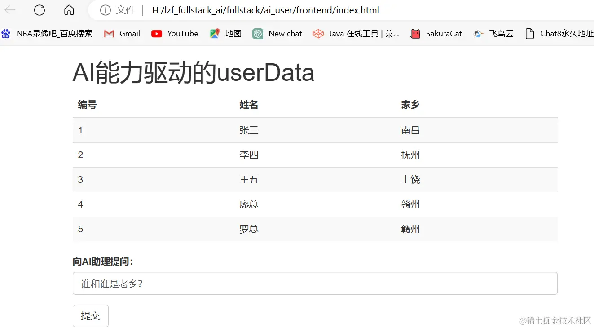Open the Gmail bookmark

click(122, 34)
